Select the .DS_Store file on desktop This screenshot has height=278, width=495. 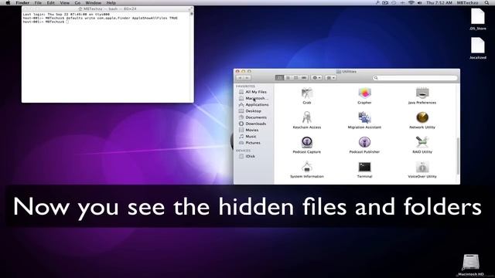pos(478,16)
